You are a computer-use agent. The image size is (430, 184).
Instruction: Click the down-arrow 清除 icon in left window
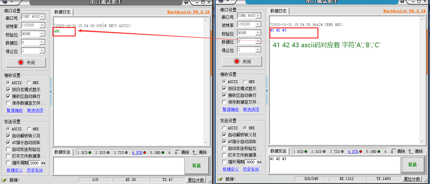[177, 152]
